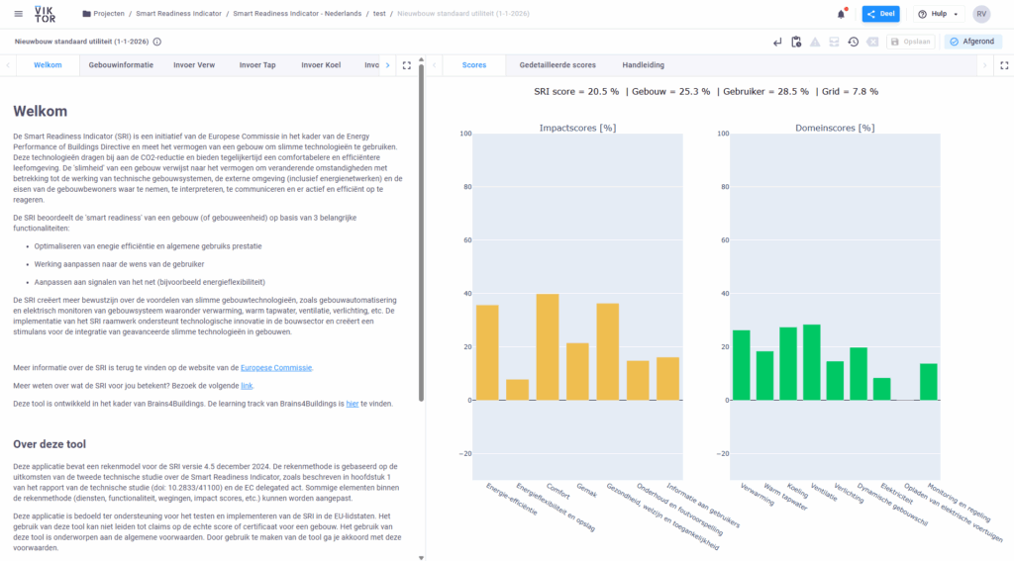The width and height of the screenshot is (1014, 561).
Task: Click the yellow Comfort bar
Action: (x=548, y=347)
